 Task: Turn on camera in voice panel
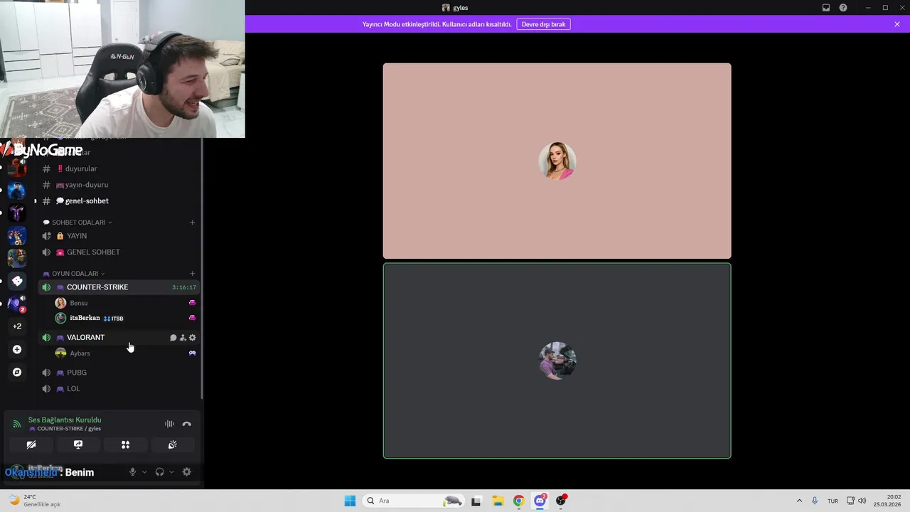point(31,444)
